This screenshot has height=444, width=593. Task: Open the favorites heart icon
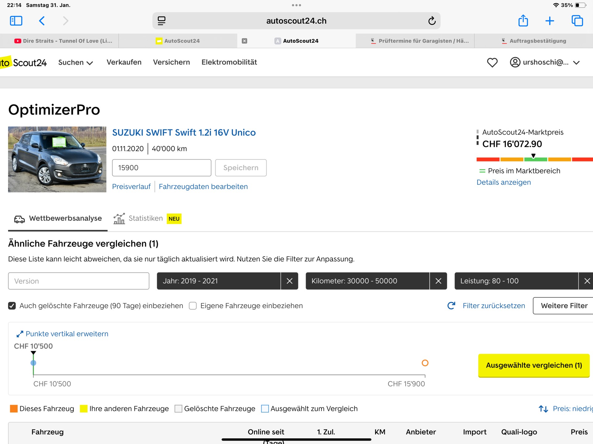tap(492, 62)
